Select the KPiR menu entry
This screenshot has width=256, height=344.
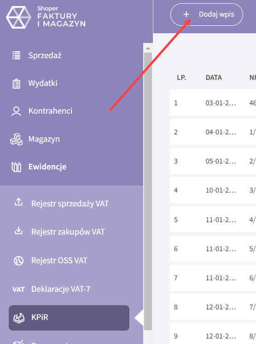pos(69,318)
